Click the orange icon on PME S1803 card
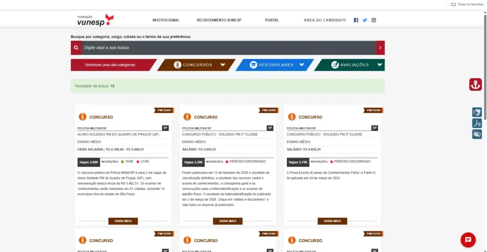487x252 pixels. pyautogui.click(x=187, y=240)
